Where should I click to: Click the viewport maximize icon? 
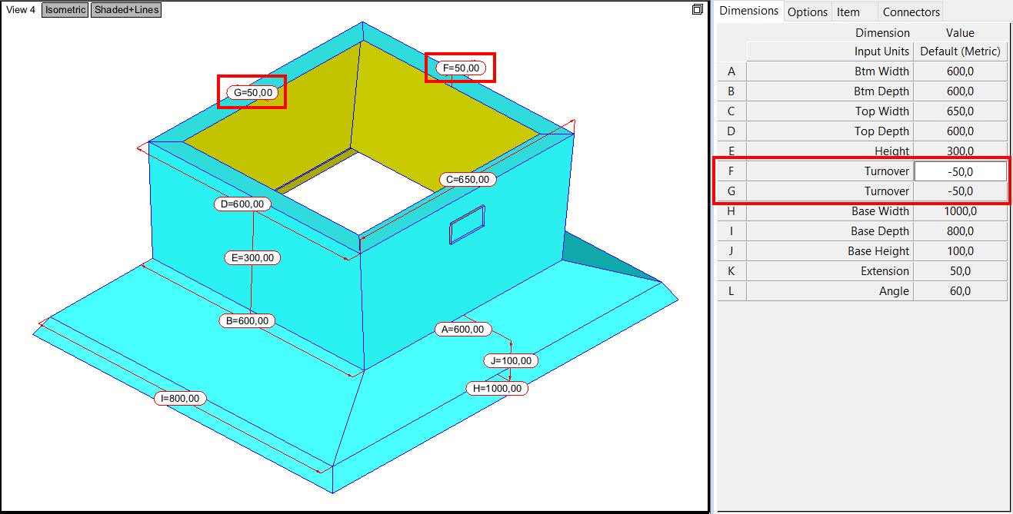(697, 9)
